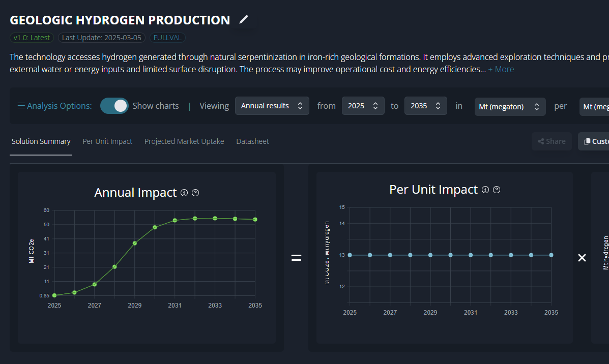Open the end year 2035 dropdown
The width and height of the screenshot is (609, 364).
coord(425,106)
